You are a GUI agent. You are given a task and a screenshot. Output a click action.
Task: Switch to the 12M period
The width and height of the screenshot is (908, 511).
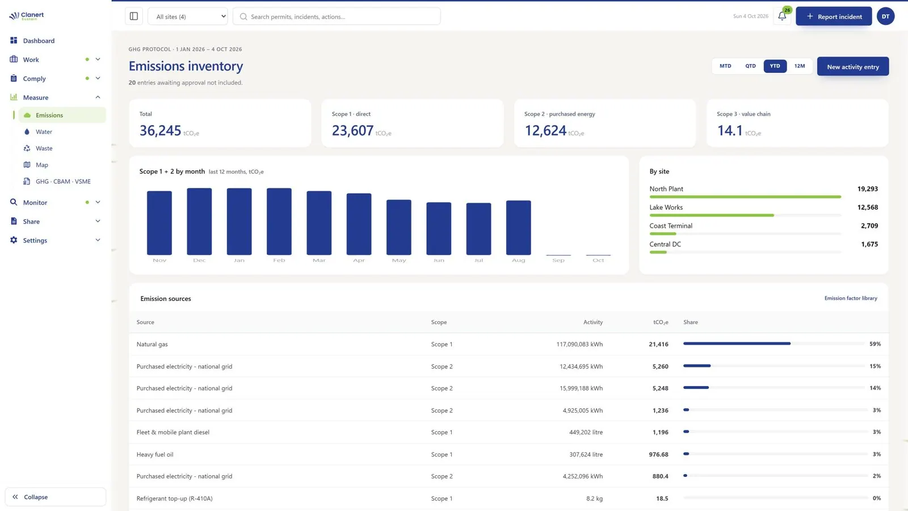tap(800, 66)
